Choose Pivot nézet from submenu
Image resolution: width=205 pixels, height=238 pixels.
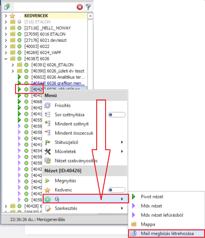click(x=152, y=197)
